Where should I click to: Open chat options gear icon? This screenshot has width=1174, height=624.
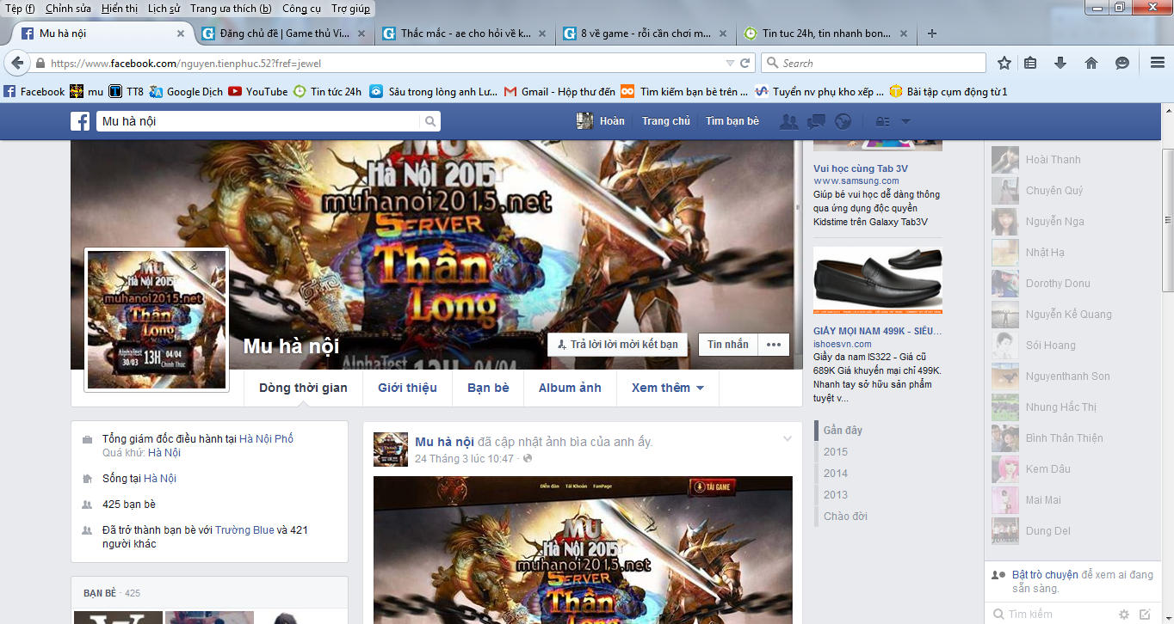pos(1123,615)
